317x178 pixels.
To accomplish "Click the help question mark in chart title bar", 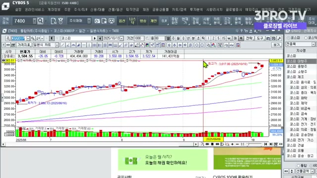I will 241,31.
